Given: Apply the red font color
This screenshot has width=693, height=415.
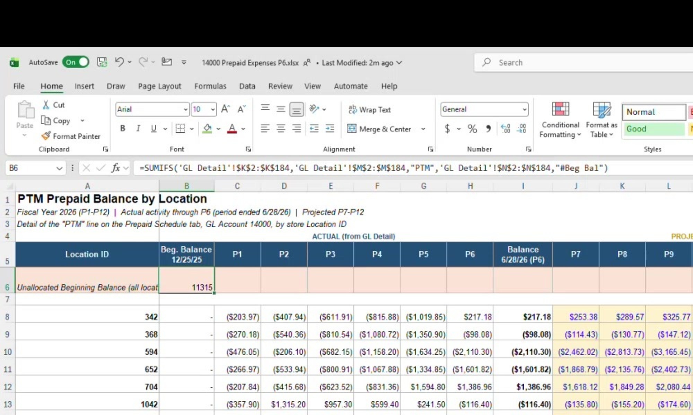Looking at the screenshot, I should tap(232, 129).
